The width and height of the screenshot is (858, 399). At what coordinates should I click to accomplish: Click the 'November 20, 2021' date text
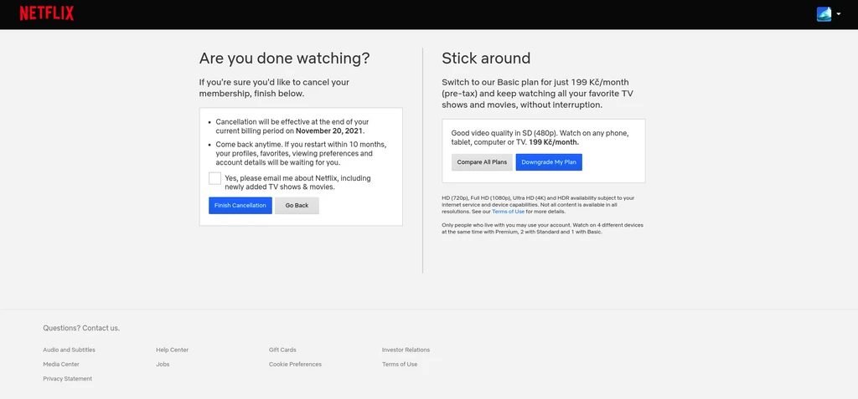[x=330, y=131]
